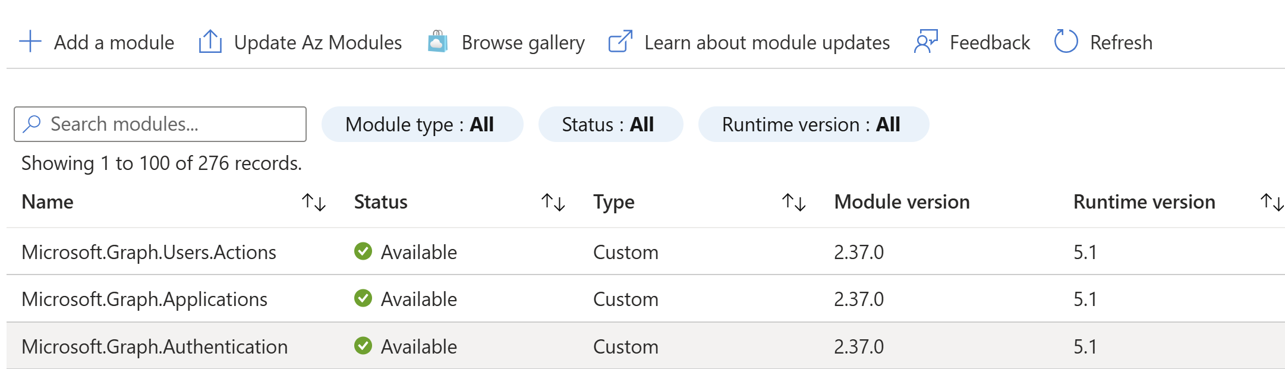Open Learn about module updates link
1285x369 pixels.
click(767, 43)
